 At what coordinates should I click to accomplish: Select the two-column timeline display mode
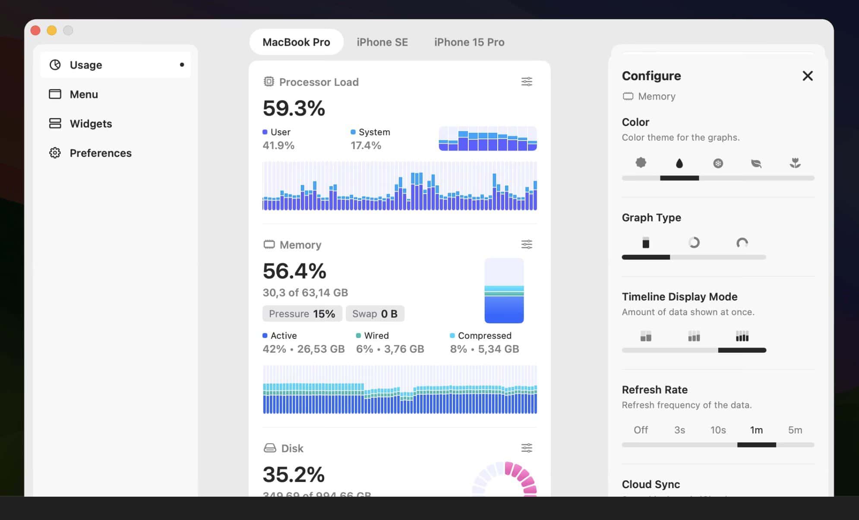(646, 336)
